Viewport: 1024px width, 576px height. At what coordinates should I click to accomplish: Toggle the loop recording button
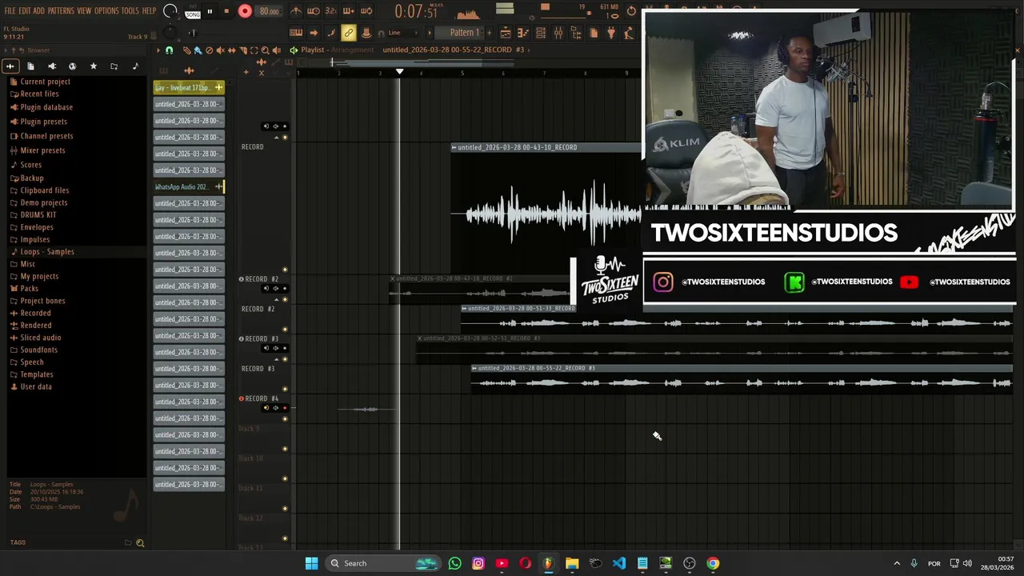[366, 11]
